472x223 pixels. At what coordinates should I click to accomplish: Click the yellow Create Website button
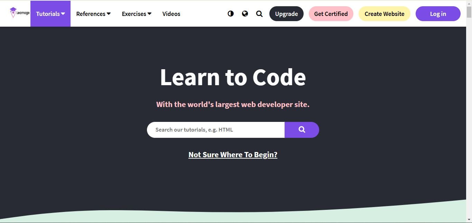pos(384,14)
